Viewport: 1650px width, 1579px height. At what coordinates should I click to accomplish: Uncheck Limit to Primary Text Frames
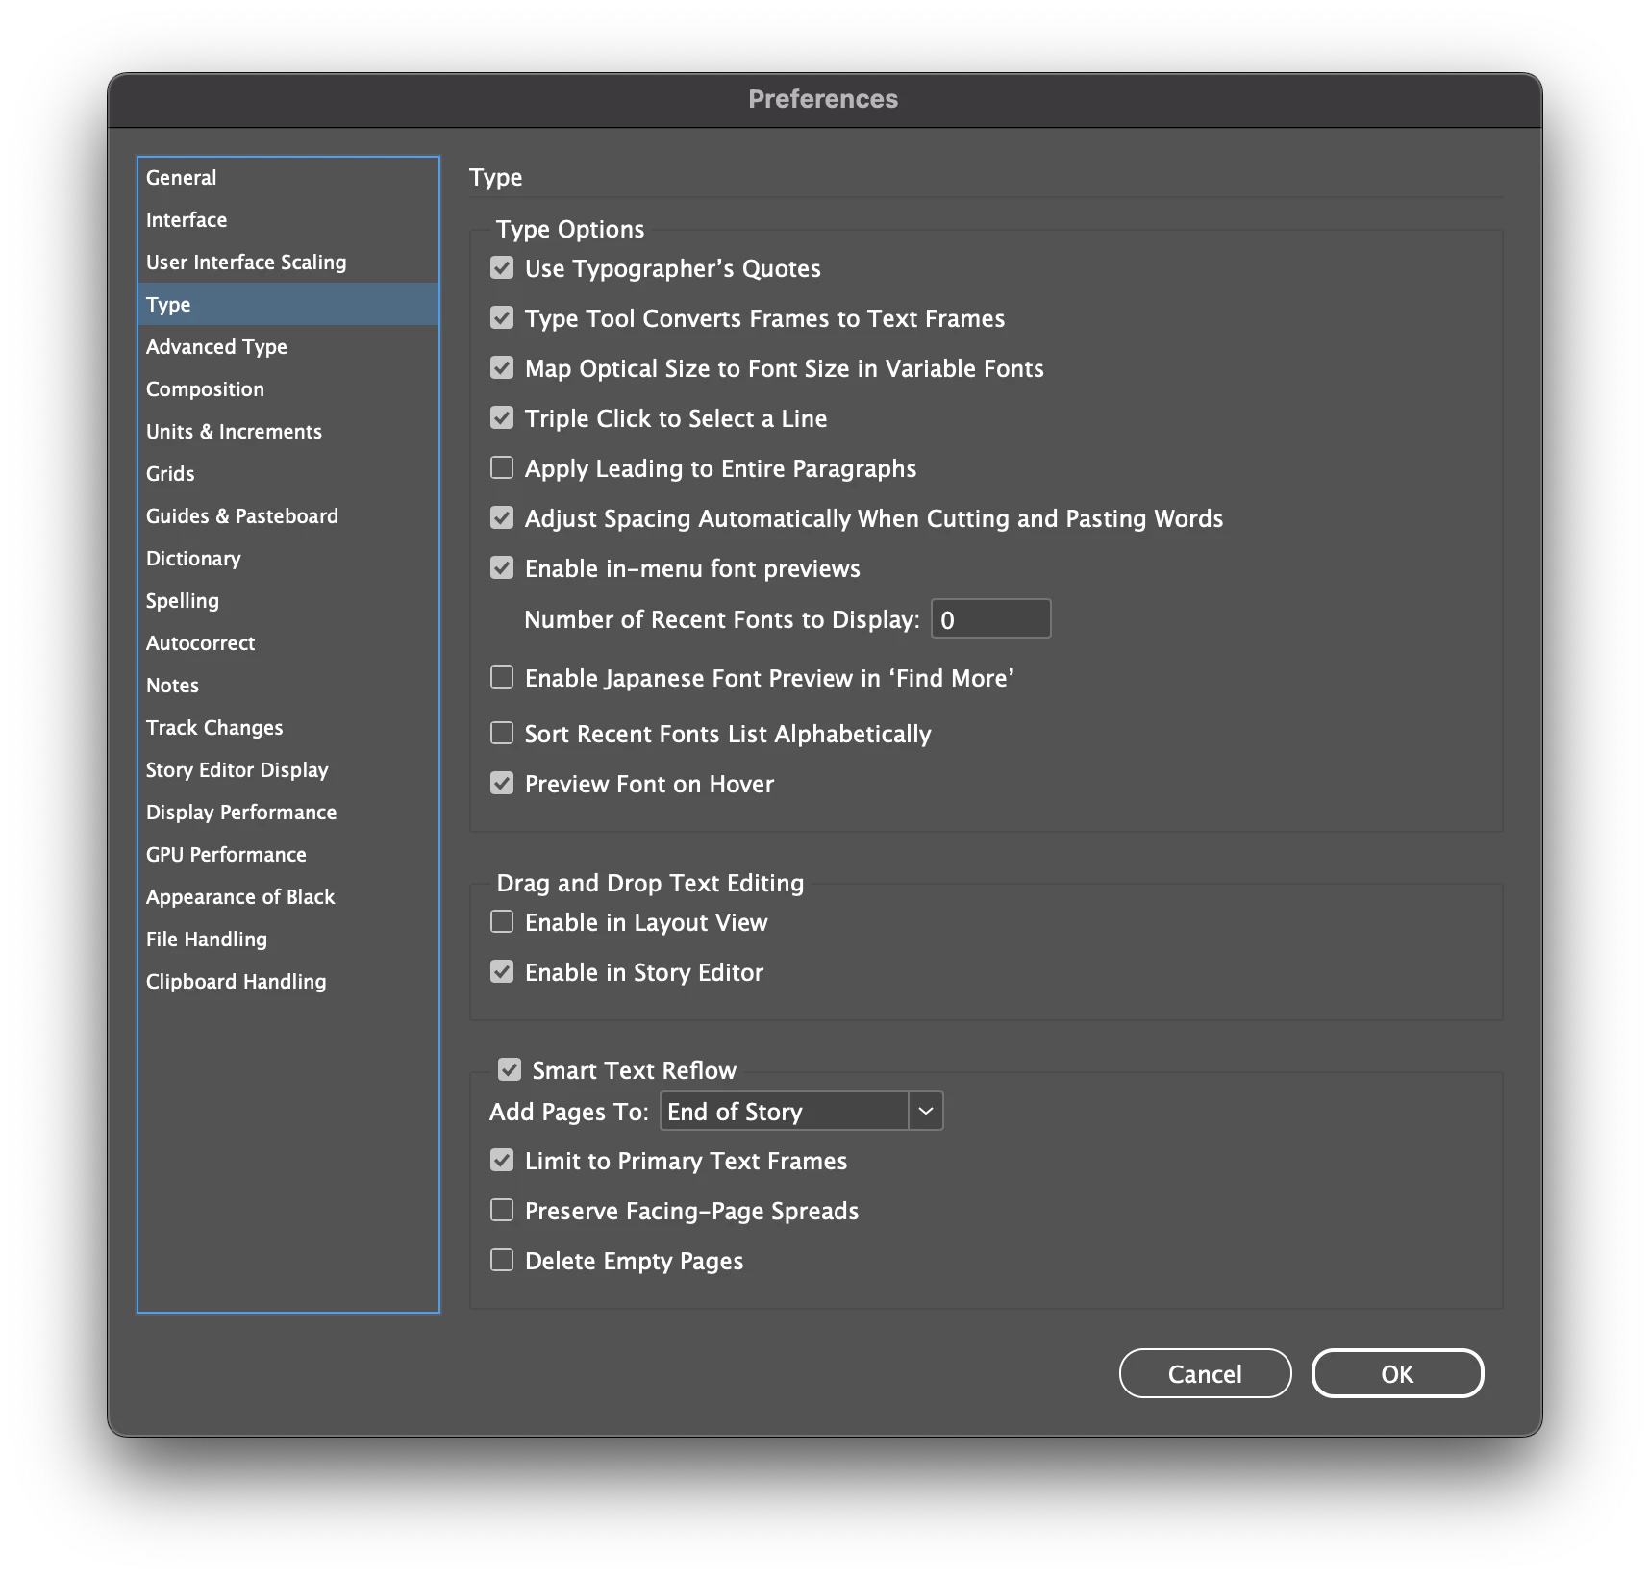[502, 1161]
